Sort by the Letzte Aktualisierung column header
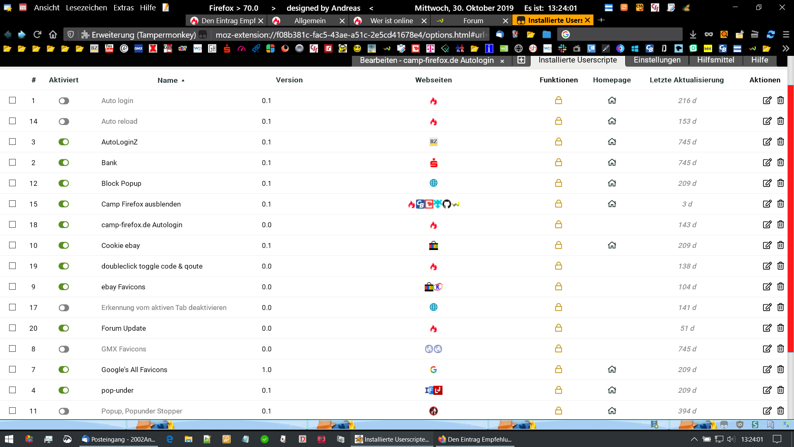 pos(686,80)
